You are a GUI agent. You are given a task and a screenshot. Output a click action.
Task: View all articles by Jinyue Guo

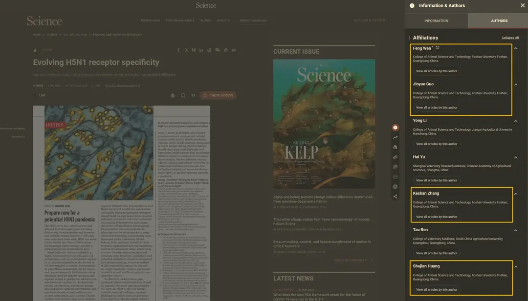click(437, 108)
